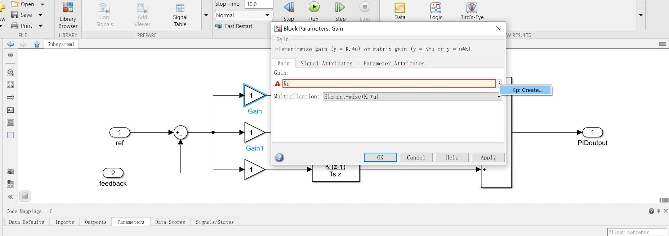Screen dimensions: 669x236
Task: Click the Cancel button in the dialog
Action: [416, 157]
